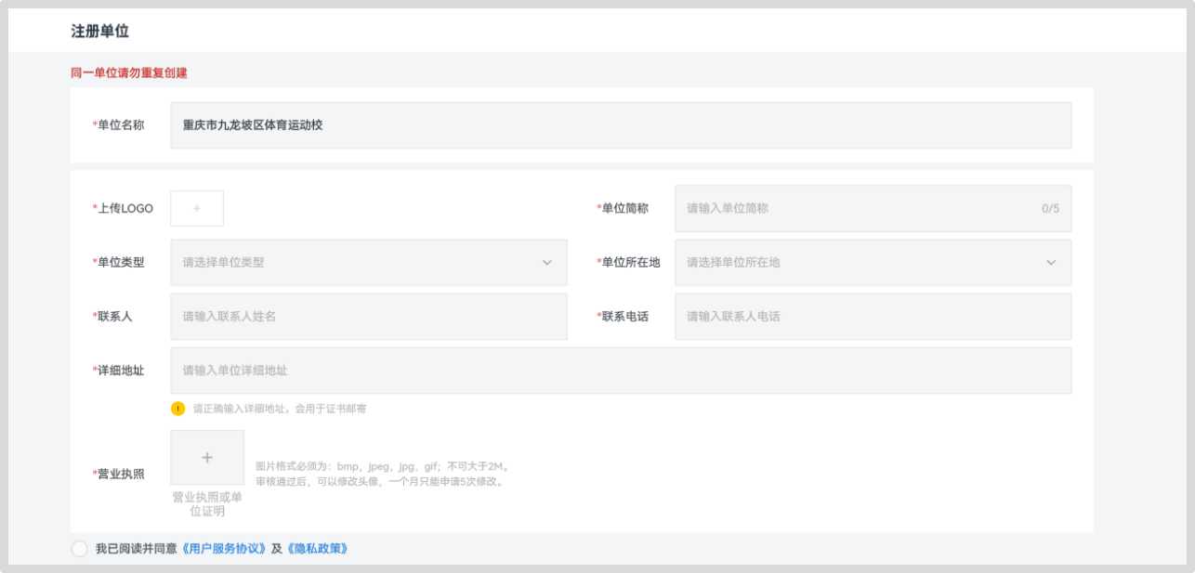1195x573 pixels.
Task: Select the 请输入联系人电话 input field
Action: tap(872, 317)
